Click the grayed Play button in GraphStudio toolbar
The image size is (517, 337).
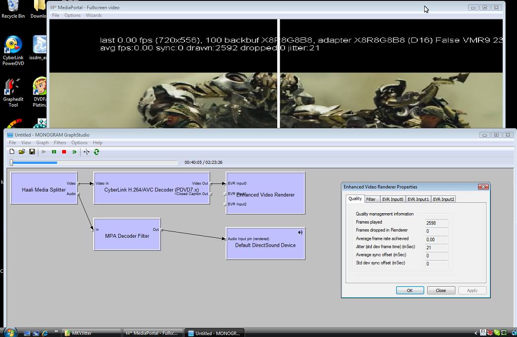click(44, 151)
